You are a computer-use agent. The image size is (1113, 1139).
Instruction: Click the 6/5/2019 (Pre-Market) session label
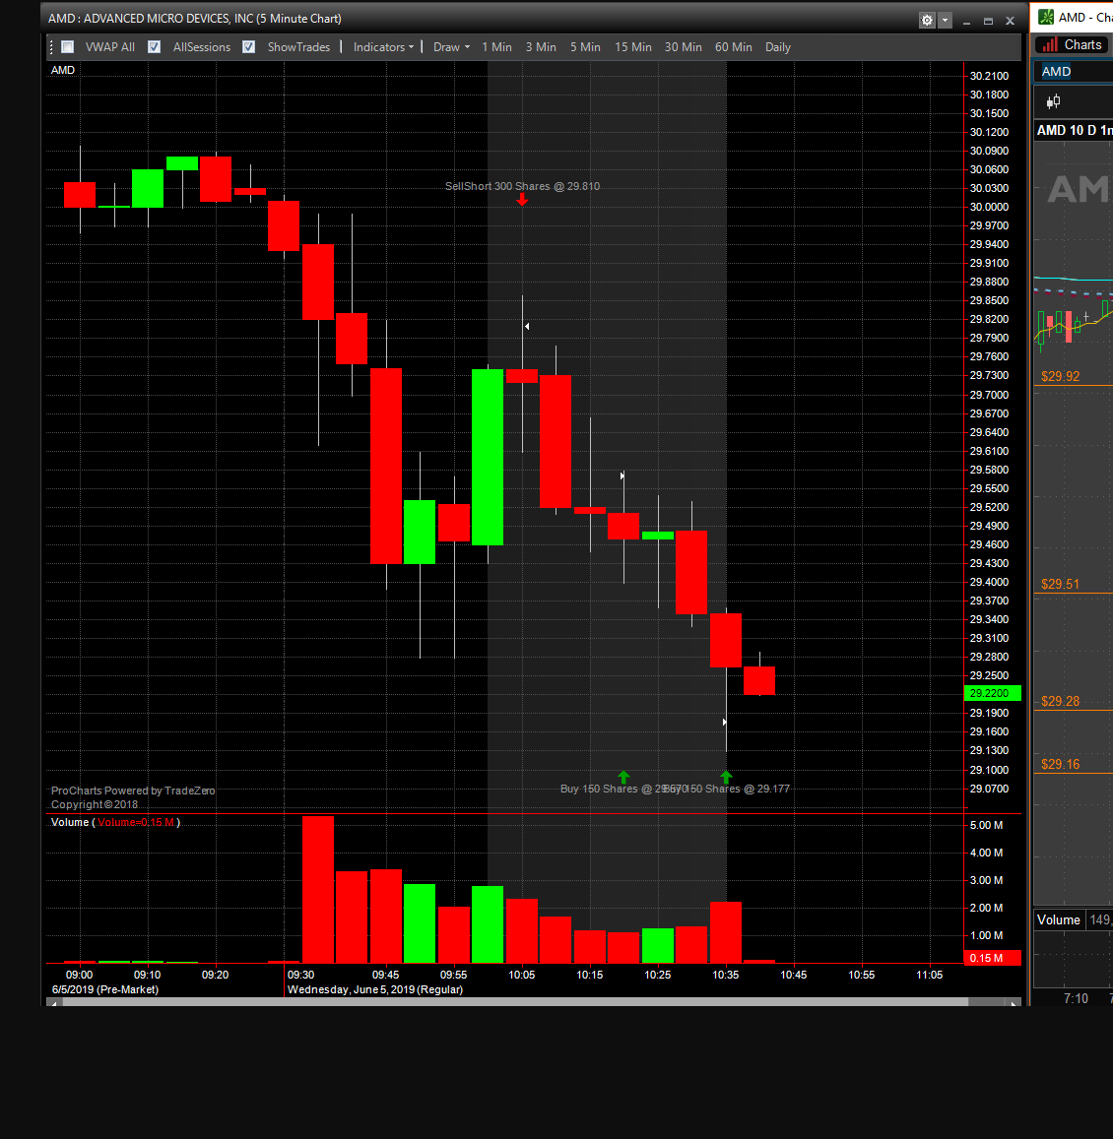[104, 989]
